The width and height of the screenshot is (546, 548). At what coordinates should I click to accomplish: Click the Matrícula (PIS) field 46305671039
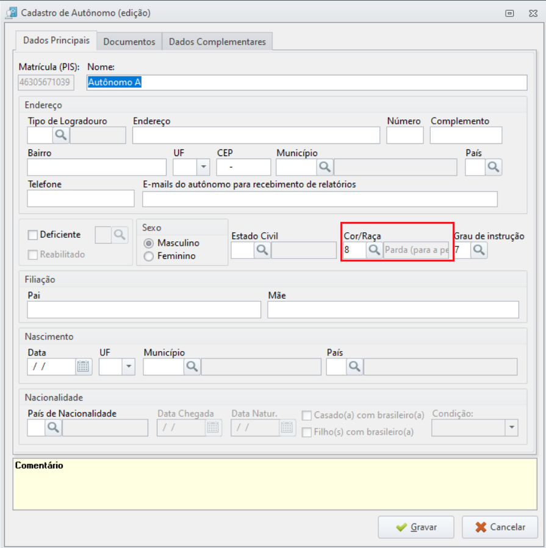click(x=46, y=82)
